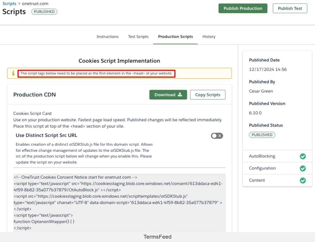This screenshot has height=242, width=315.
Task: Click the AutoBlocking green checkmark icon
Action: tap(302, 156)
